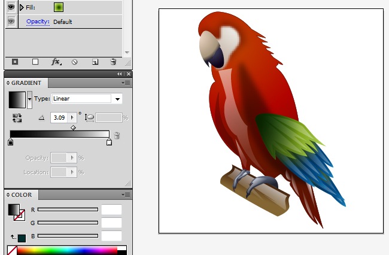The width and height of the screenshot is (389, 255).
Task: Click the green Fill color swatch
Action: point(59,7)
